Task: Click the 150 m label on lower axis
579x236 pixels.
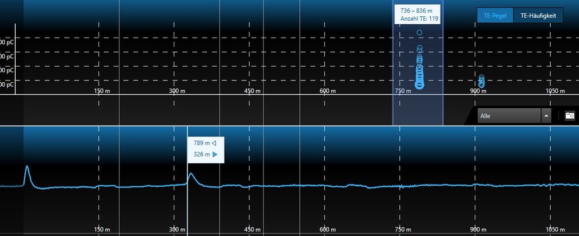Action: [x=102, y=230]
